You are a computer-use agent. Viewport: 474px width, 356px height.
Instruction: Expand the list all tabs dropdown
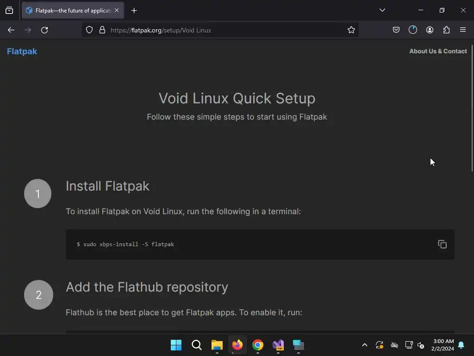382,10
